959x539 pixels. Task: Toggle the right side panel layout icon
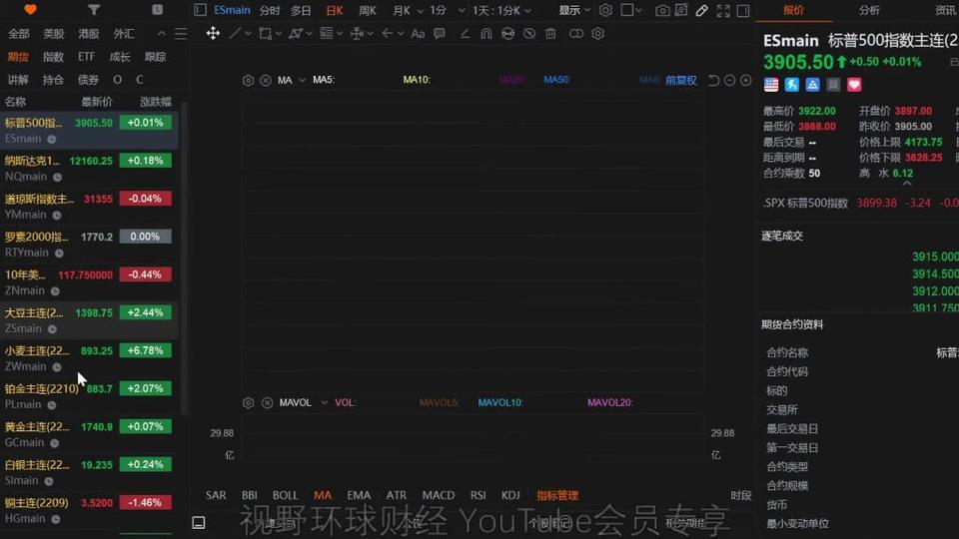point(743,10)
